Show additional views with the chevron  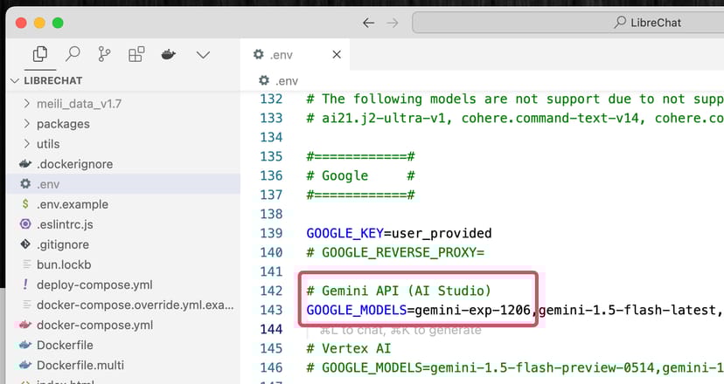[203, 54]
